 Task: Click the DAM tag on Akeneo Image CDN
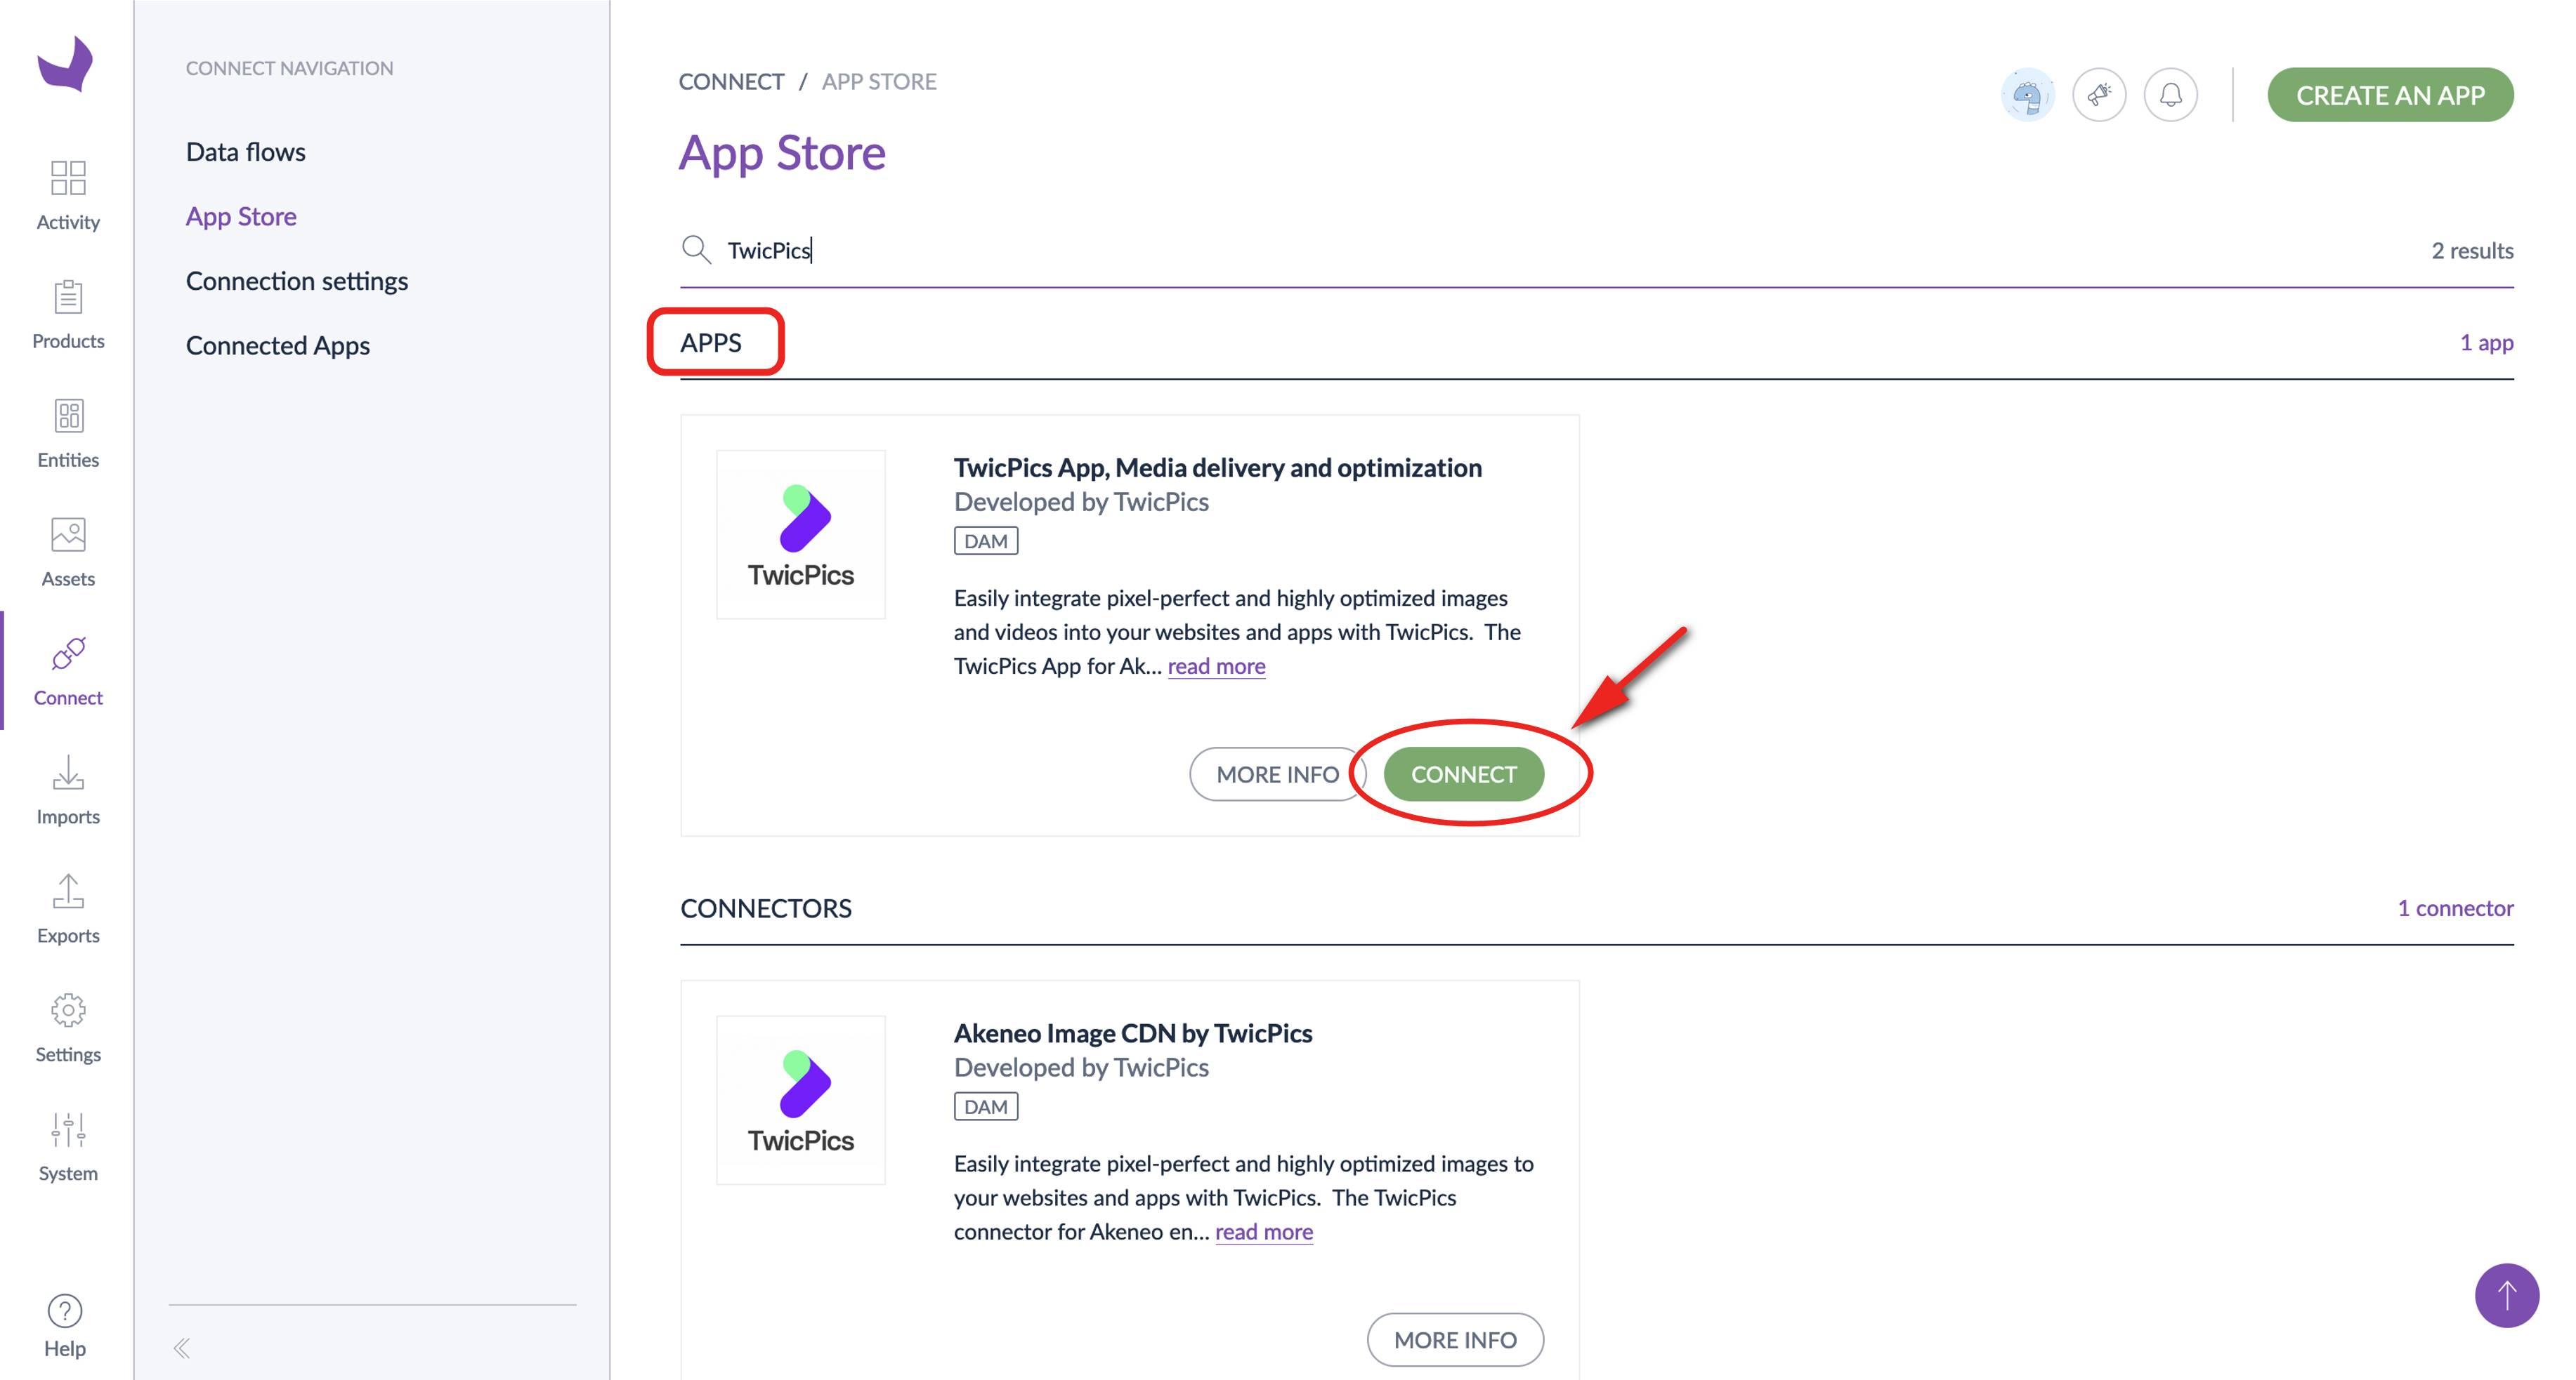pos(985,1106)
